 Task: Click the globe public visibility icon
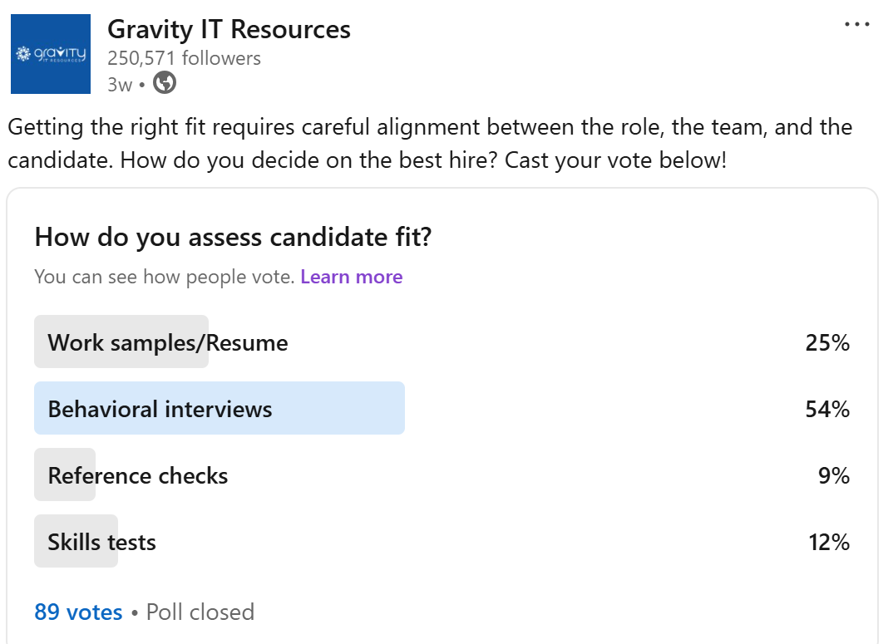coord(165,82)
